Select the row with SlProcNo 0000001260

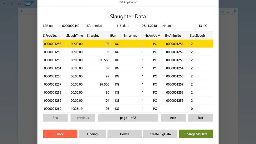click(x=128, y=109)
